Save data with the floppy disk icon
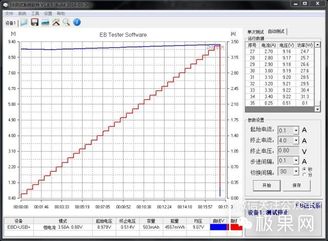This screenshot has width=328, height=241. click(35, 22)
